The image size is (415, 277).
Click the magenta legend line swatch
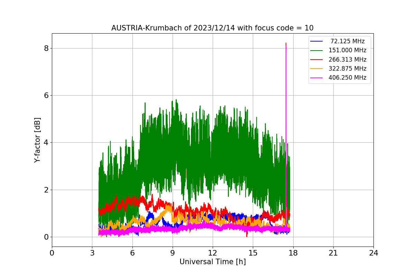click(x=317, y=78)
